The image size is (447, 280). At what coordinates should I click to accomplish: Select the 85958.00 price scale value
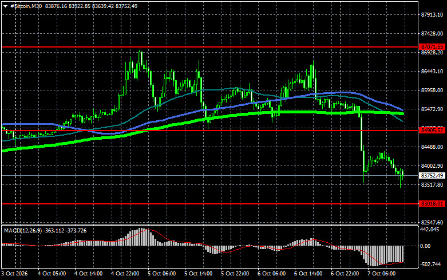(x=432, y=90)
